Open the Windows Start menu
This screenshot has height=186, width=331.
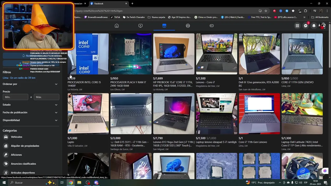4,183
